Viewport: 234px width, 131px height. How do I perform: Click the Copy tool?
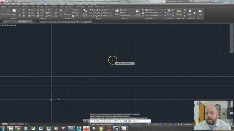[31, 13]
